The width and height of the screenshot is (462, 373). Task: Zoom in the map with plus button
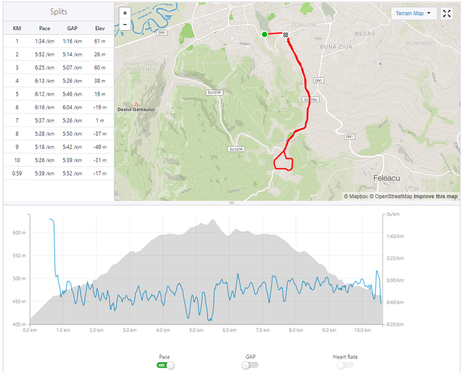tap(125, 13)
